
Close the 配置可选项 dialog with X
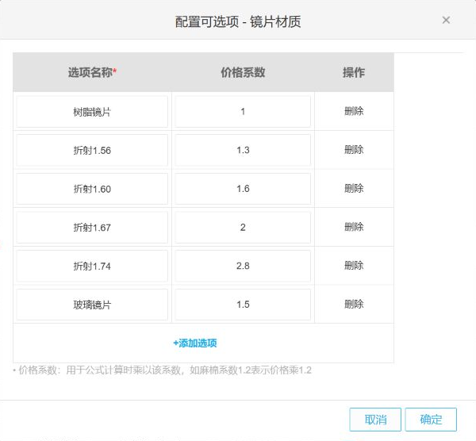pyautogui.click(x=446, y=20)
